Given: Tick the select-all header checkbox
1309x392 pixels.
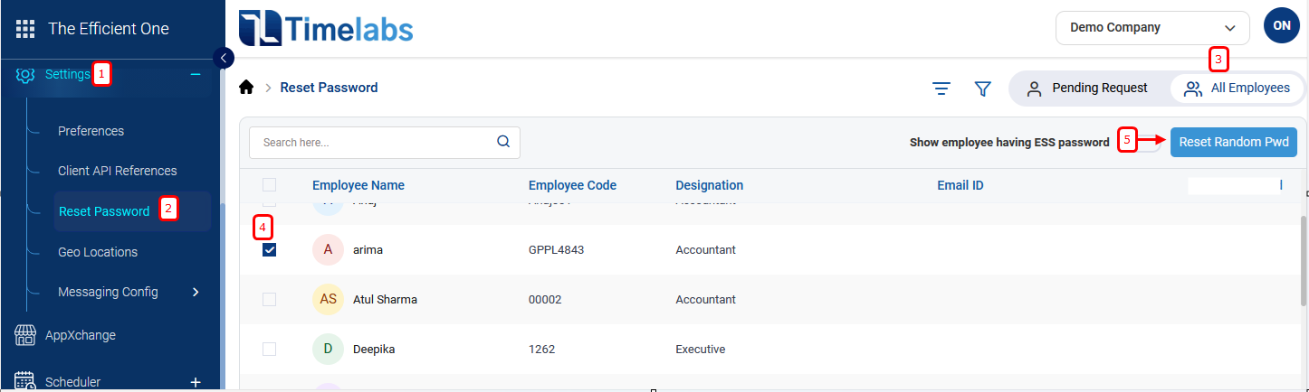Looking at the screenshot, I should (269, 185).
